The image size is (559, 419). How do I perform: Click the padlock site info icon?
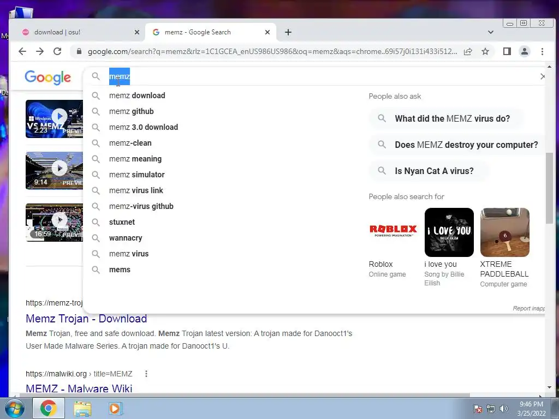[79, 51]
